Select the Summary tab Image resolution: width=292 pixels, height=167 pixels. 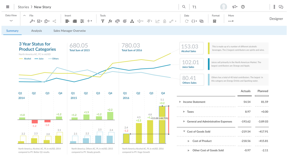point(12,31)
